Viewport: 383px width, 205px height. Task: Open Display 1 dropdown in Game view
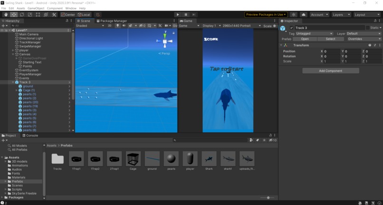[x=211, y=26]
